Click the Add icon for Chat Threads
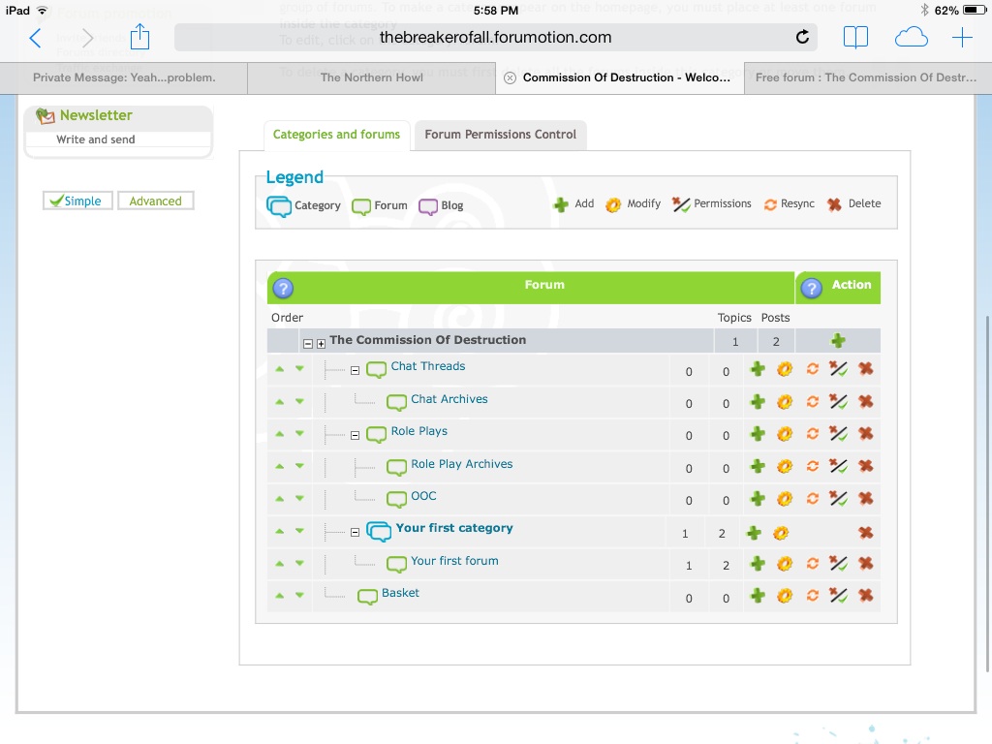This screenshot has height=744, width=992. coord(758,369)
